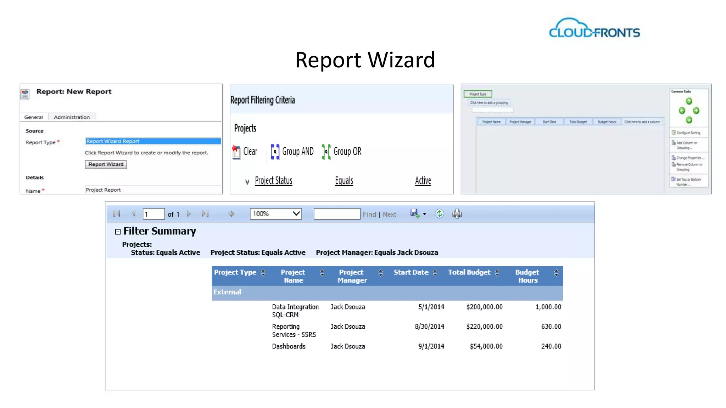
Task: Click the Equals operator link
Action: click(344, 181)
